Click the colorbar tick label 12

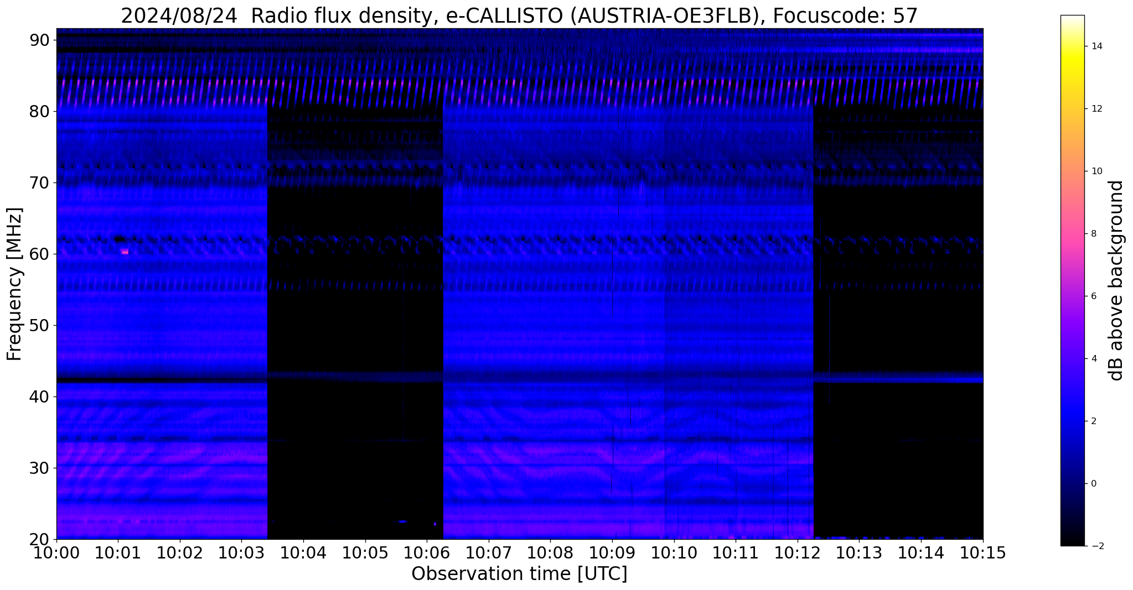[1095, 109]
